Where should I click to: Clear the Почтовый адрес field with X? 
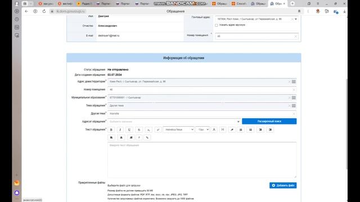click(x=292, y=19)
